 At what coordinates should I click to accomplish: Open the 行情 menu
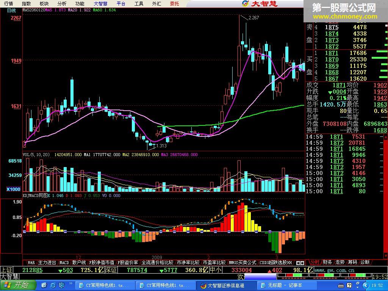tap(8, 3)
